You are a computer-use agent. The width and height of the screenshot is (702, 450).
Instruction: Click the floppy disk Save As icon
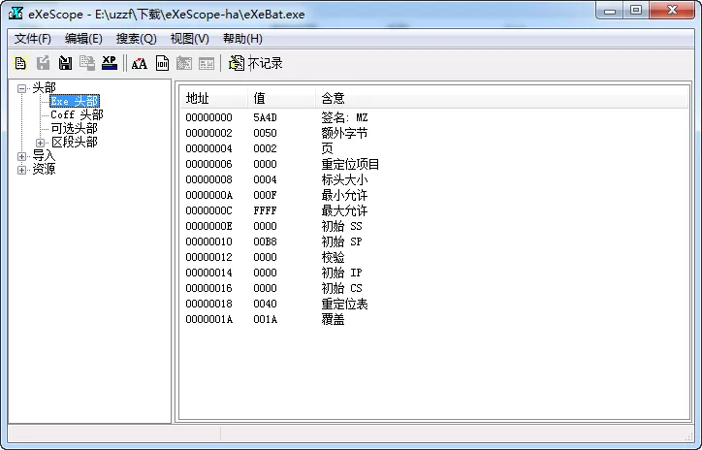pyautogui.click(x=65, y=63)
